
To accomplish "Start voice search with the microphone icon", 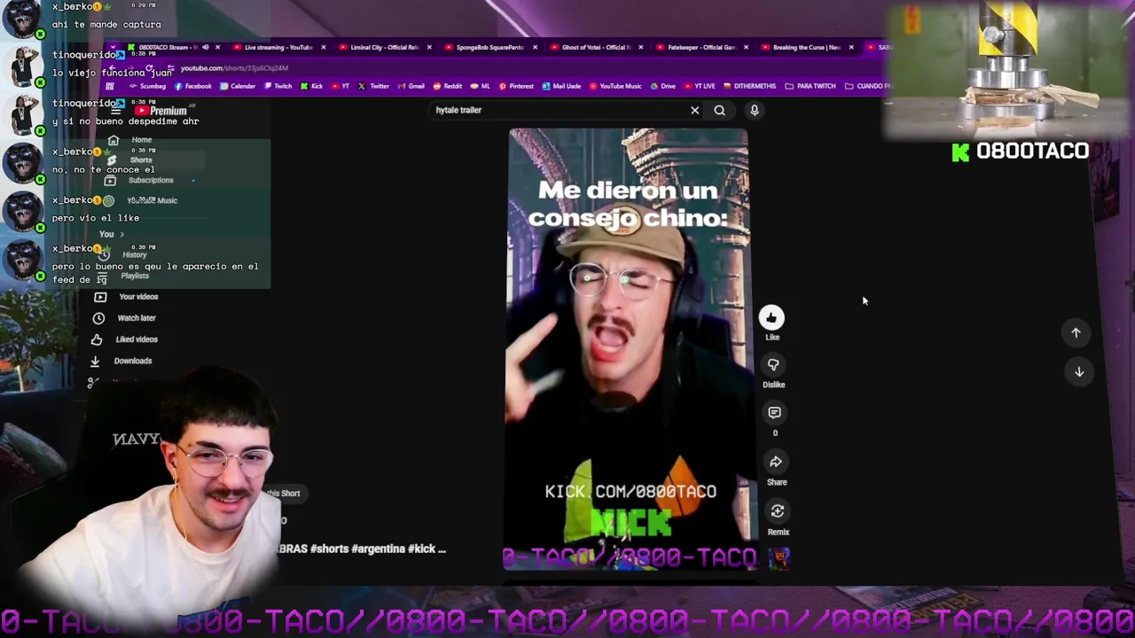I will (x=755, y=110).
